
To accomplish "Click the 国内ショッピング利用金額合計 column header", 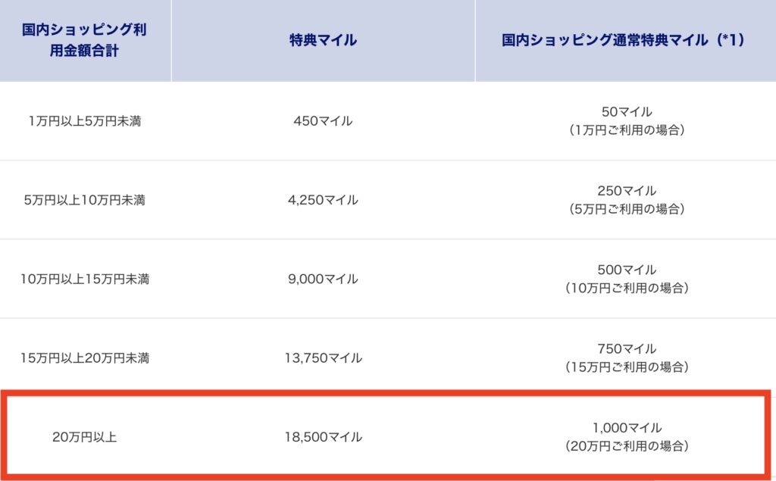I will [x=85, y=40].
